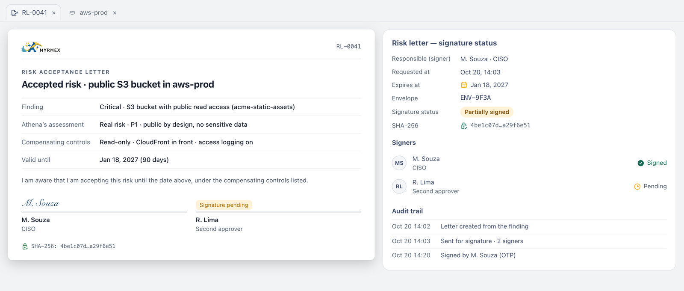Click the document icon on RL-0041 tab
The image size is (684, 291).
click(15, 13)
